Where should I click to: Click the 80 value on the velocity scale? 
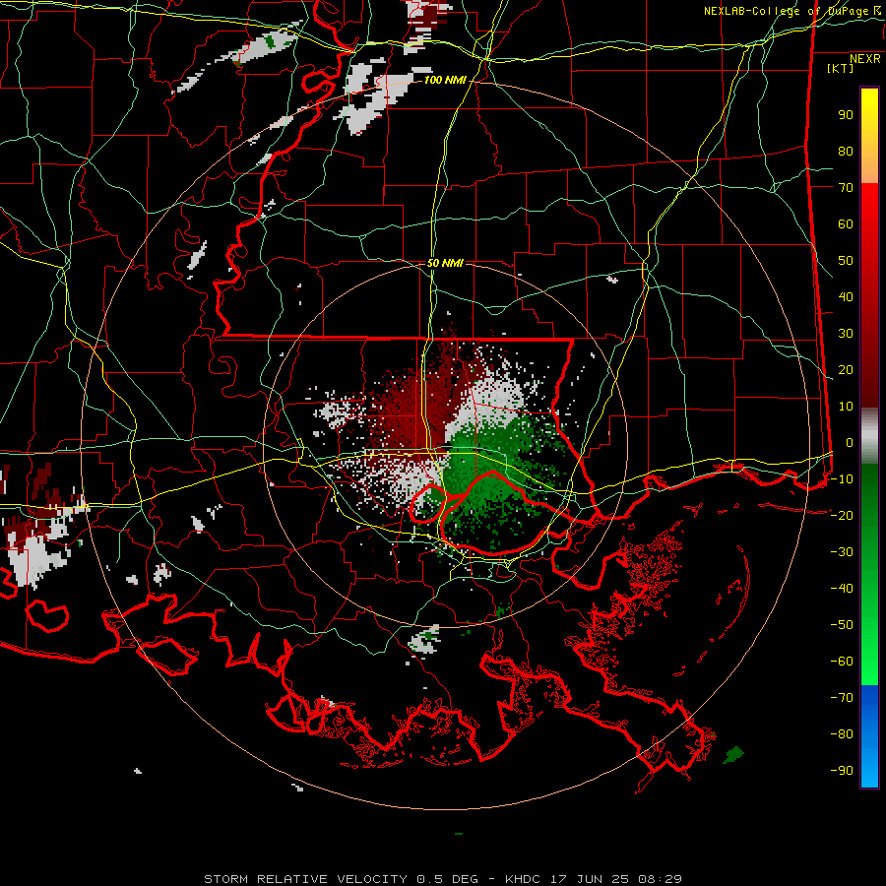pos(846,152)
